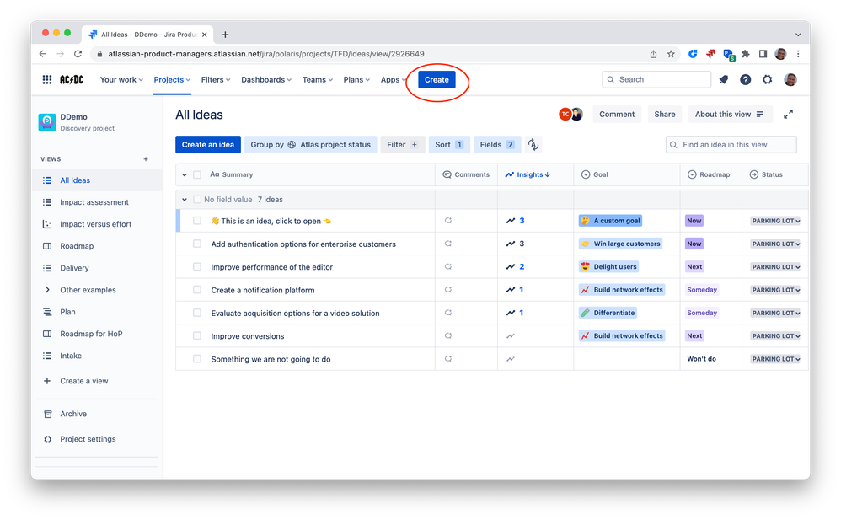841x520 pixels.
Task: Open the Apps menu
Action: pos(394,79)
